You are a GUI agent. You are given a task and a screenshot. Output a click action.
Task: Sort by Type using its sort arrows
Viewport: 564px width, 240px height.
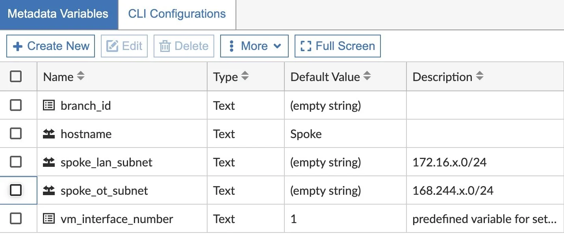245,76
